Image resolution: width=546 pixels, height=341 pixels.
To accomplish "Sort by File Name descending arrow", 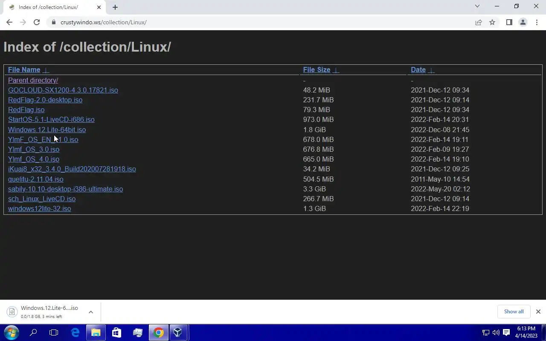I will point(46,70).
